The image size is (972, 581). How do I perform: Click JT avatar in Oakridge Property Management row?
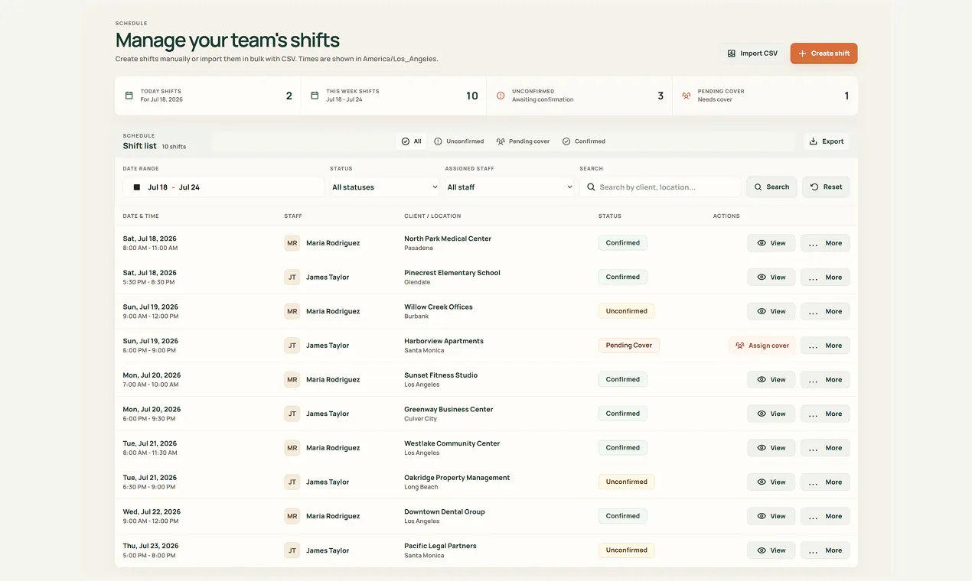pos(292,482)
